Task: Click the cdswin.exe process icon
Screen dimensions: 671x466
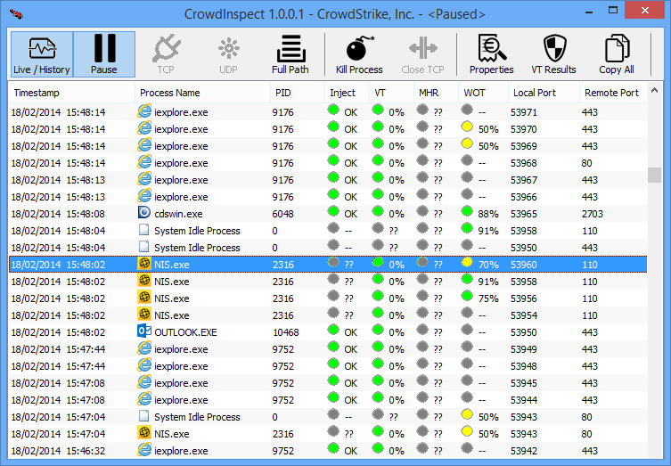Action: click(144, 213)
